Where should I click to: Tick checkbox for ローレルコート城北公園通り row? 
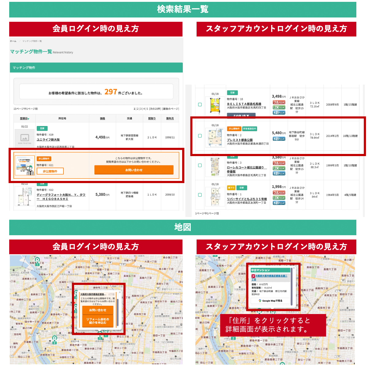(x=200, y=165)
